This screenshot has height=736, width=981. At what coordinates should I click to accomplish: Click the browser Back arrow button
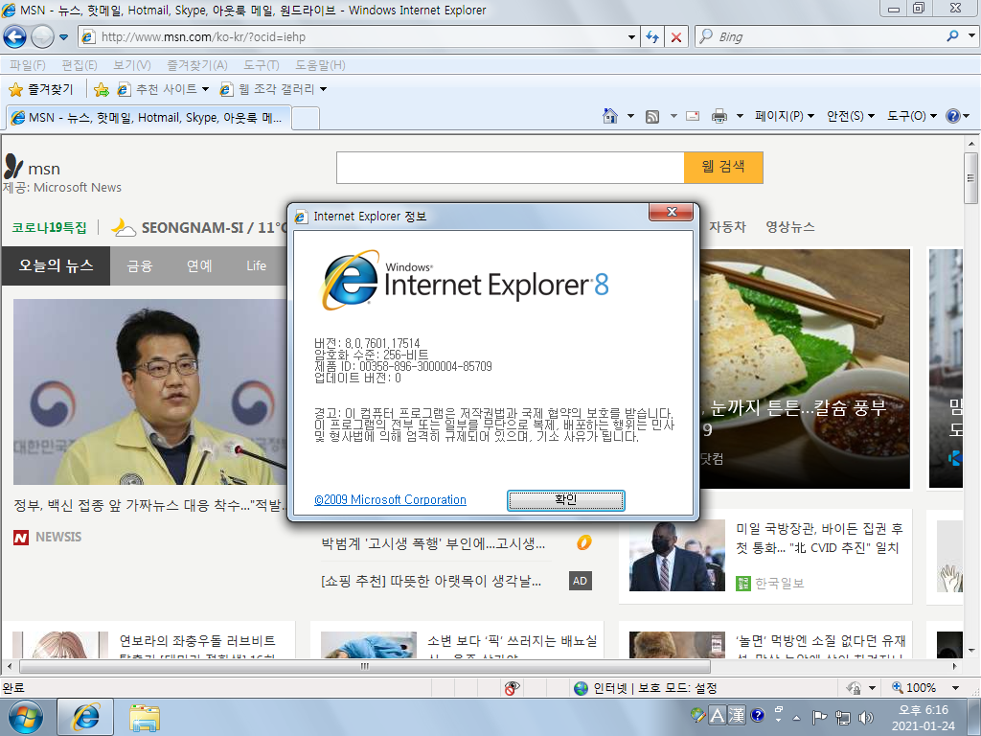pos(15,37)
